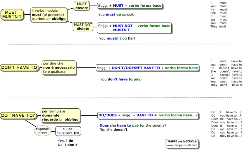Click the 'MUST dovere' node
The width and height of the screenshot is (244, 150).
click(x=82, y=6)
